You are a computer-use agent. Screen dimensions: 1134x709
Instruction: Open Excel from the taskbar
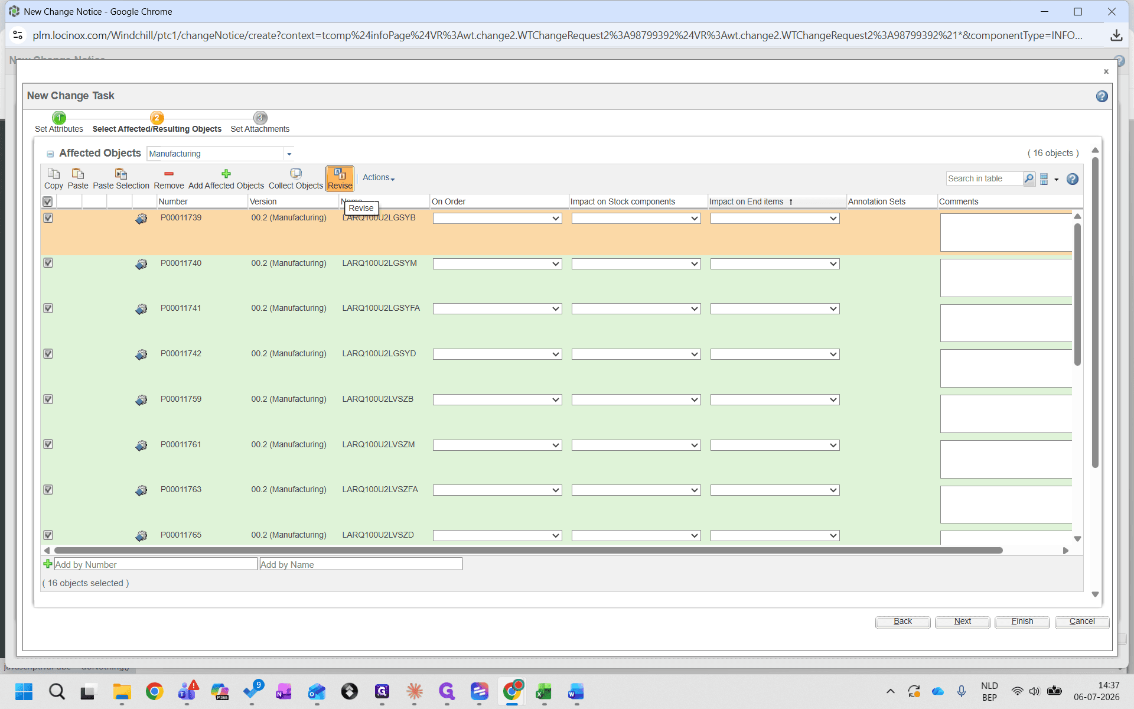(543, 691)
